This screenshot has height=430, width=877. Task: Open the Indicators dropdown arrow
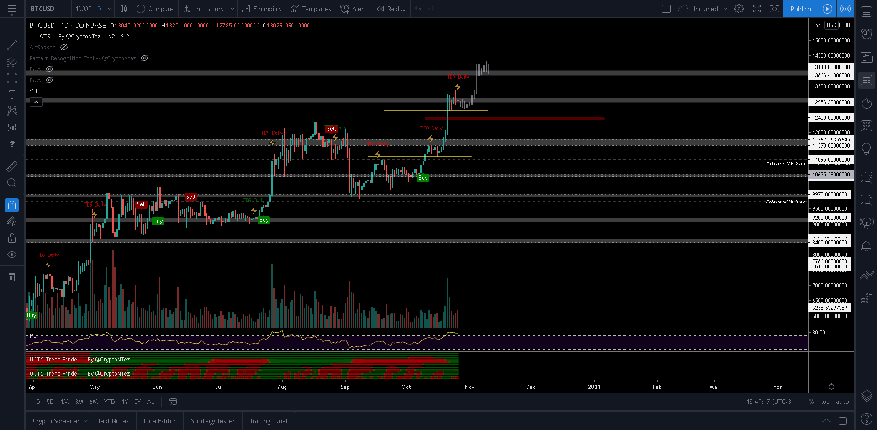coord(232,9)
